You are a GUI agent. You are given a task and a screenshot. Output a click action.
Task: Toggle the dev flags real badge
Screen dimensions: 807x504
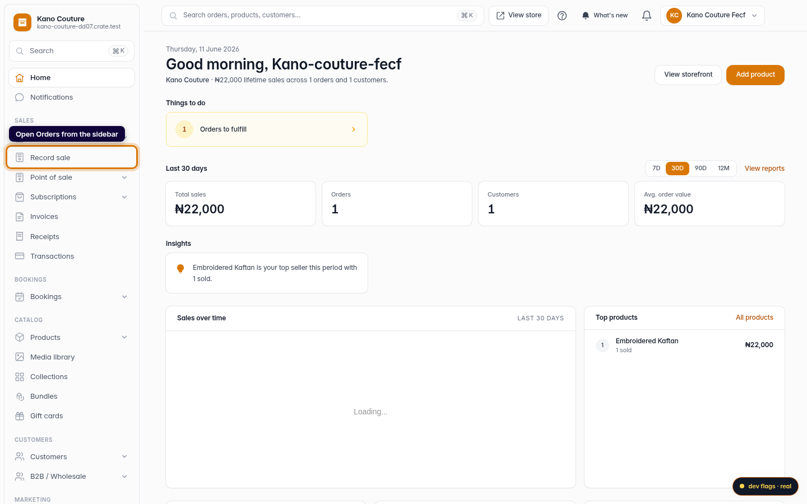click(766, 486)
